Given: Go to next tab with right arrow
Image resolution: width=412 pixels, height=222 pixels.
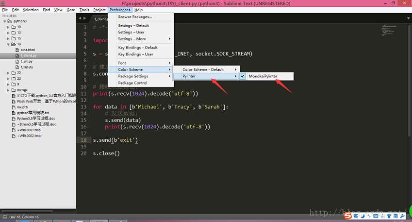Looking at the screenshot, I should point(84,18).
